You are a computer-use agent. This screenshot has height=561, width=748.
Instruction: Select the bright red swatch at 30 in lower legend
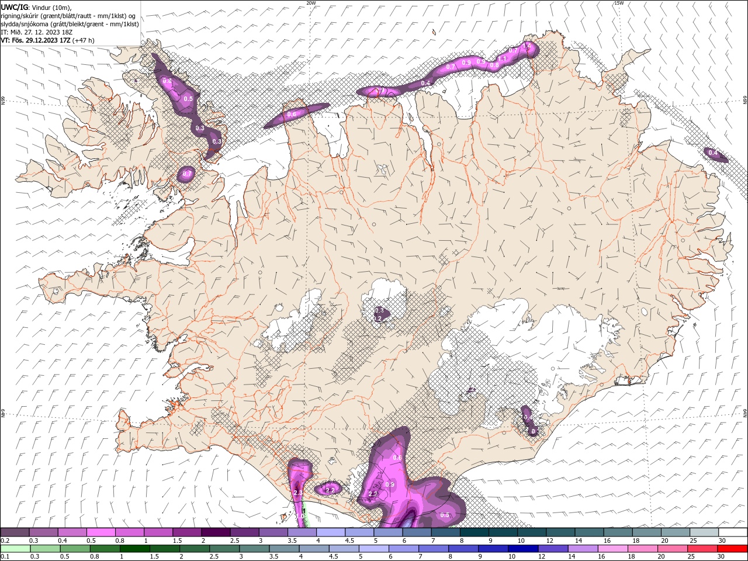(x=732, y=549)
